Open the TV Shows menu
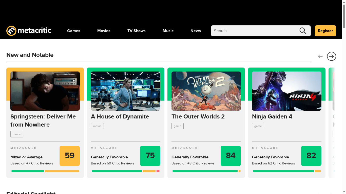 tap(137, 31)
